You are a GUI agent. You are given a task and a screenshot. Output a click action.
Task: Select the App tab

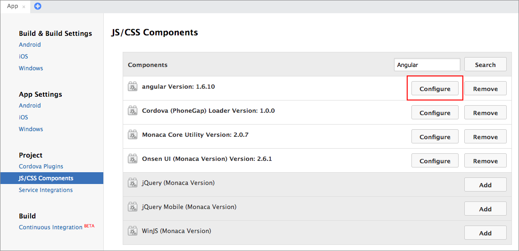pyautogui.click(x=13, y=6)
